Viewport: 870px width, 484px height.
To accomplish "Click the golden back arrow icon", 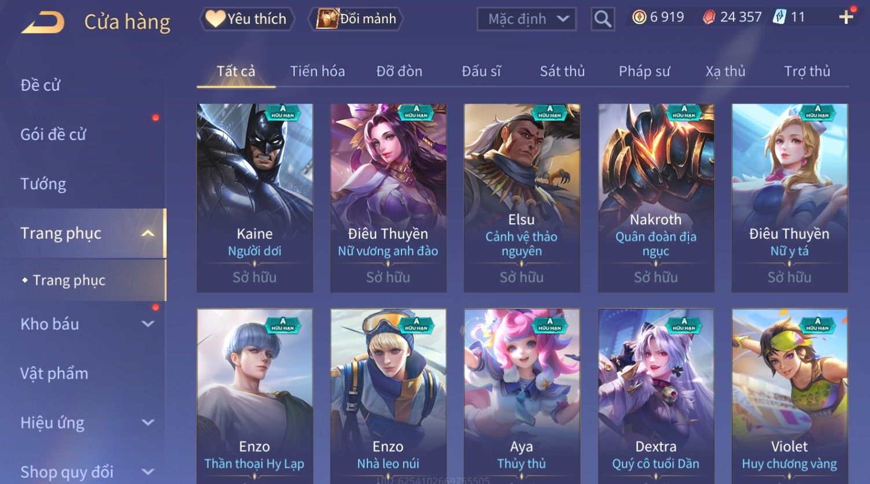I will (43, 23).
